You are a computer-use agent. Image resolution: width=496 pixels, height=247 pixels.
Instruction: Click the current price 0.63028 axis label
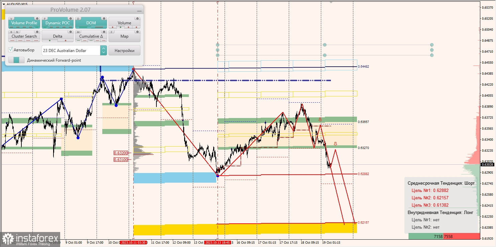487,164
